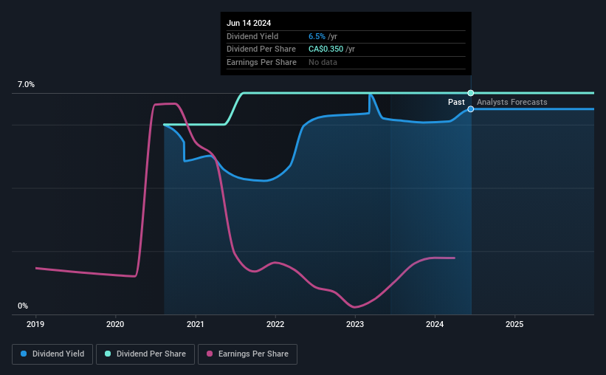Click the Past label on chart
The height and width of the screenshot is (375, 606).
(456, 102)
